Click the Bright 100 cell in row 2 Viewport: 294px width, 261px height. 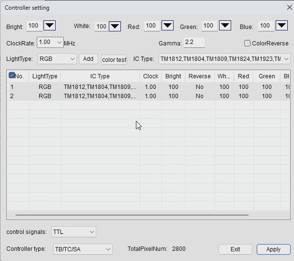pos(173,96)
